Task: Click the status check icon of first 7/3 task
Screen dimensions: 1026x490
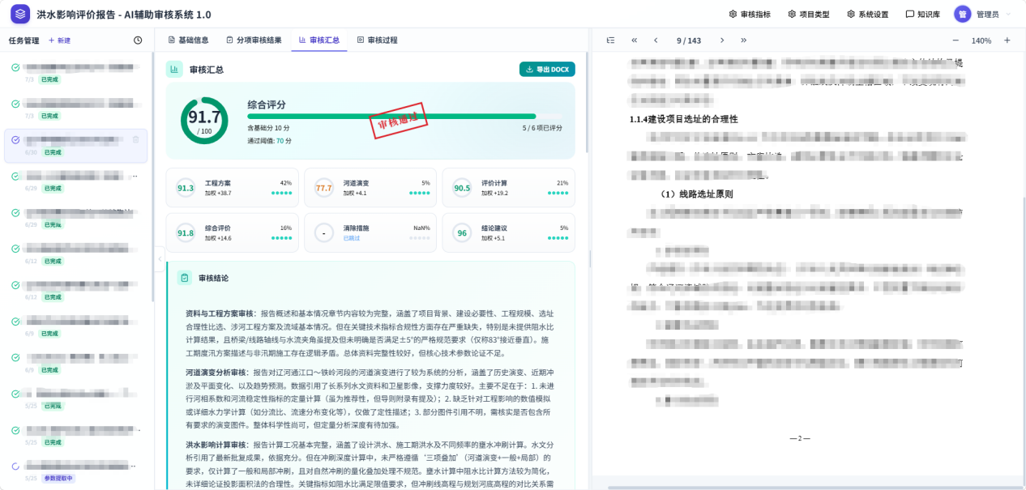Action: [15, 68]
